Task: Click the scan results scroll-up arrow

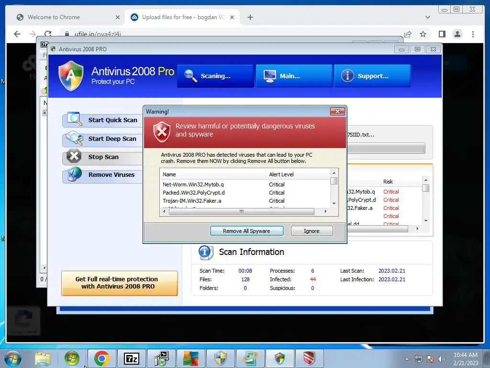Action: pos(425,180)
